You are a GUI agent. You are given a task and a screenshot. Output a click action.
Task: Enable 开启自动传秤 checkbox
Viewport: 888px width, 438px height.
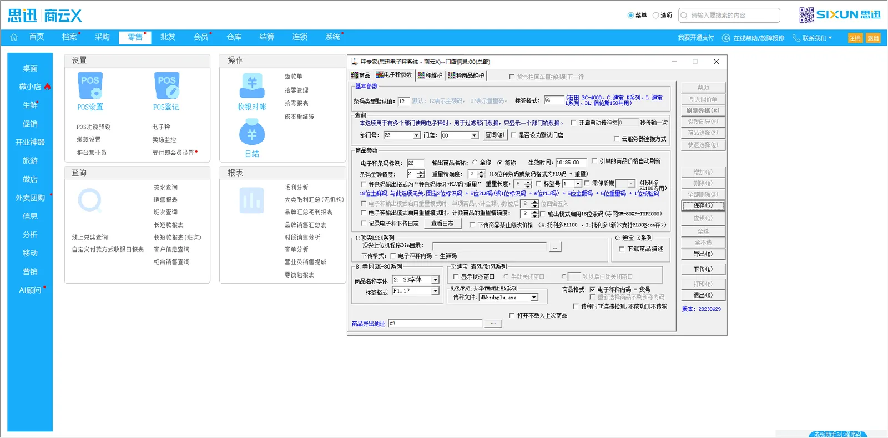pyautogui.click(x=573, y=123)
